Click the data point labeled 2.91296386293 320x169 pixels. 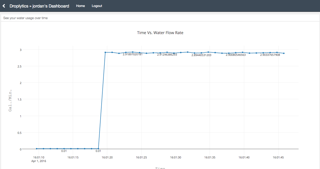point(167,52)
